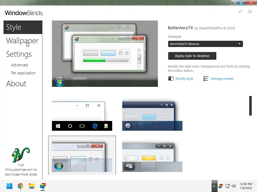Visit Wincustomize.com to download more styles
257x192 pixels.
[21, 170]
